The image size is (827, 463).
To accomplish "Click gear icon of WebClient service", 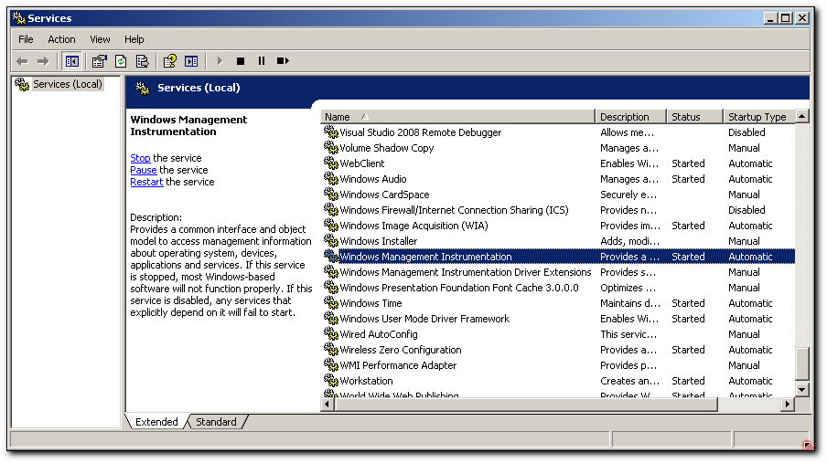I will click(330, 163).
